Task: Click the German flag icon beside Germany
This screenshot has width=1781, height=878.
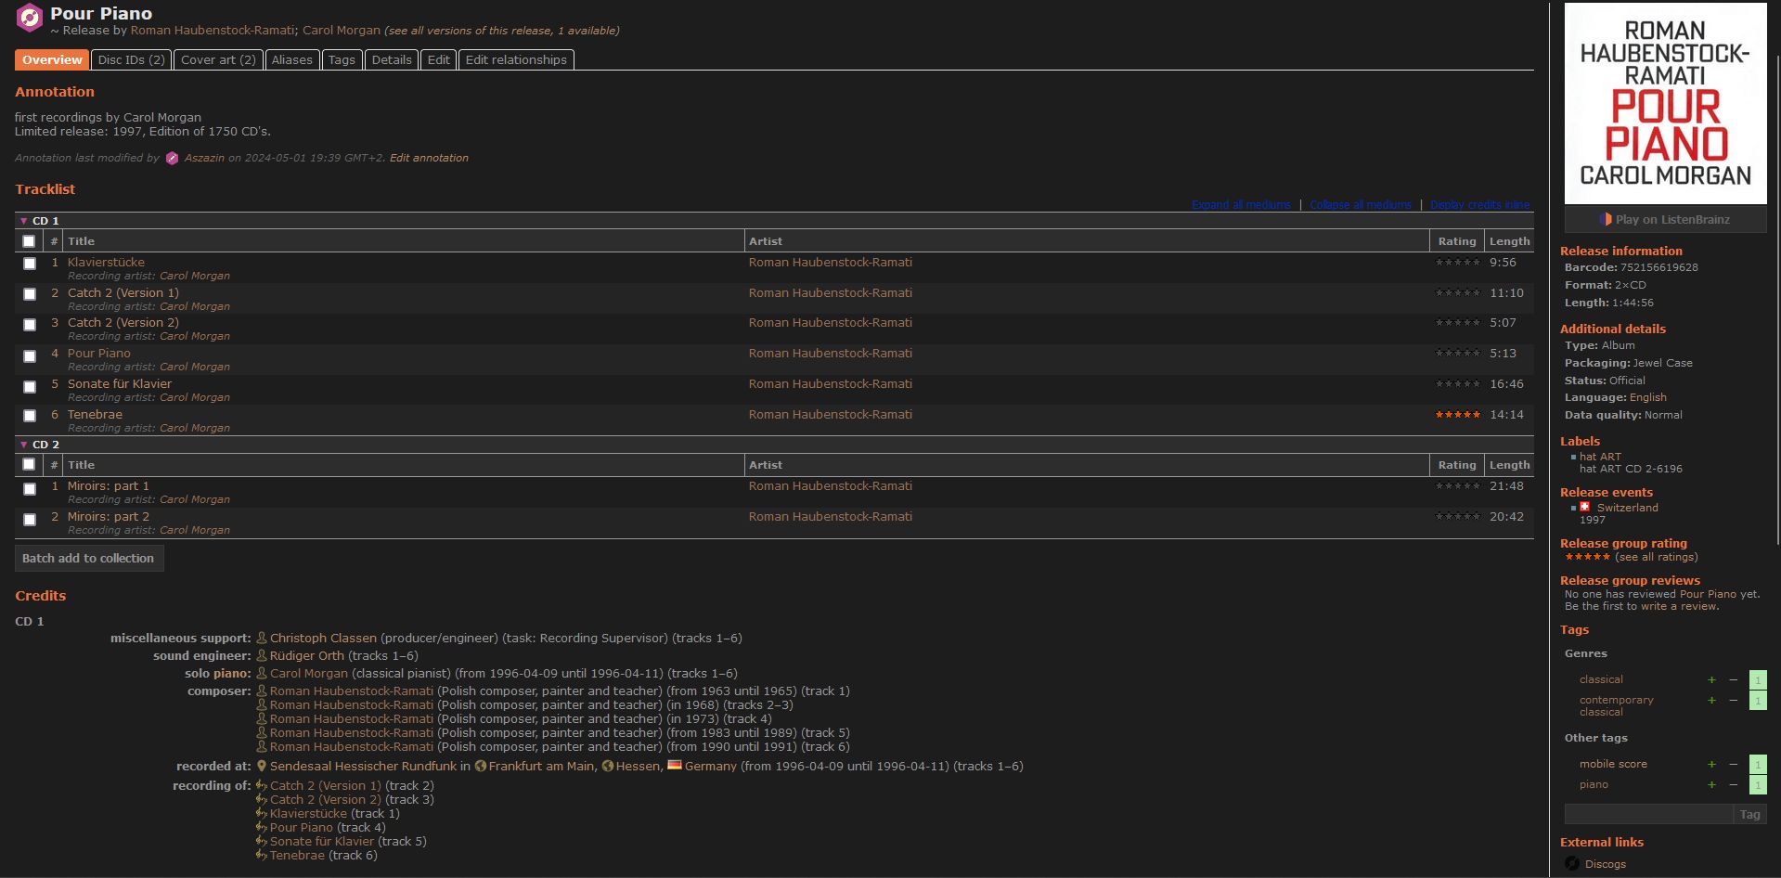Action: (x=675, y=766)
